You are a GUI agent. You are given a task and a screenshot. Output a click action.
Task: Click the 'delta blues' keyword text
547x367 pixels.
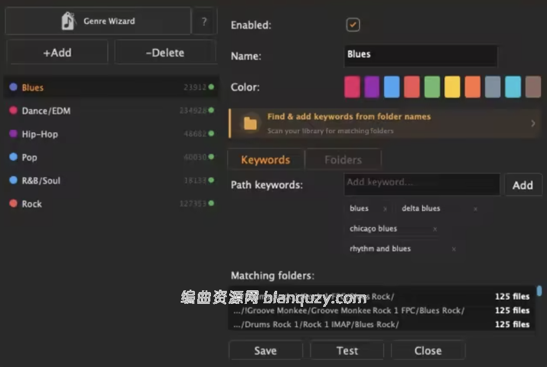421,208
